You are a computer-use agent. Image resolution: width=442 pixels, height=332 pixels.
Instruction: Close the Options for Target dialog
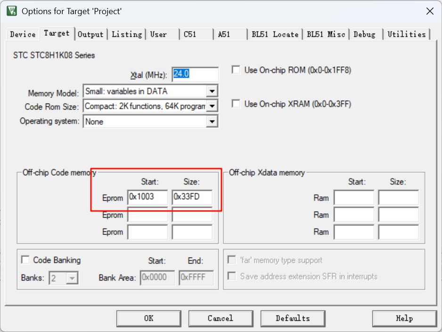429,11
